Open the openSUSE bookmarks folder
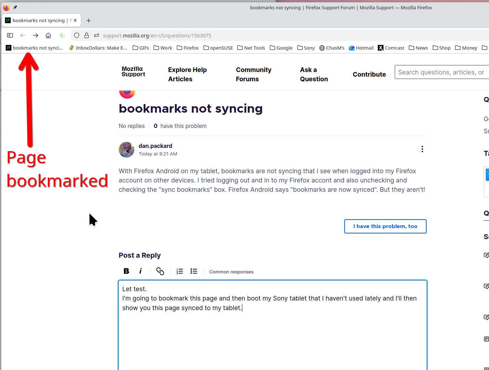 218,48
